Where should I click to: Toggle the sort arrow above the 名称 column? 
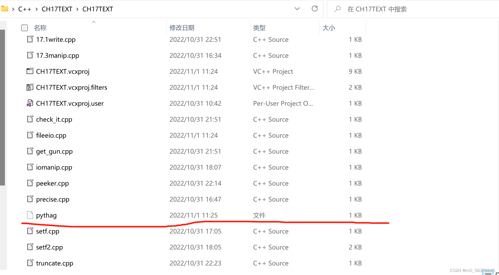(x=94, y=22)
